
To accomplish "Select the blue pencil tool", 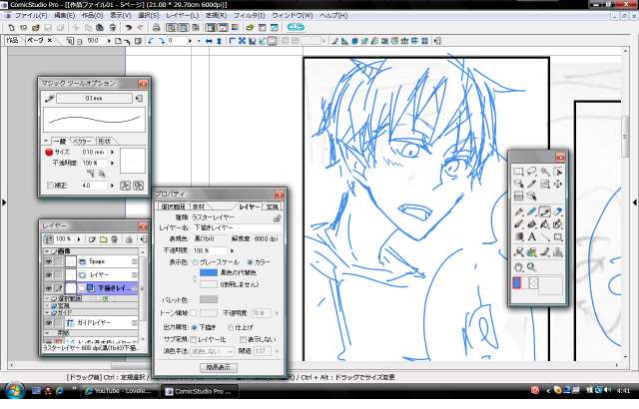I will pyautogui.click(x=531, y=211).
